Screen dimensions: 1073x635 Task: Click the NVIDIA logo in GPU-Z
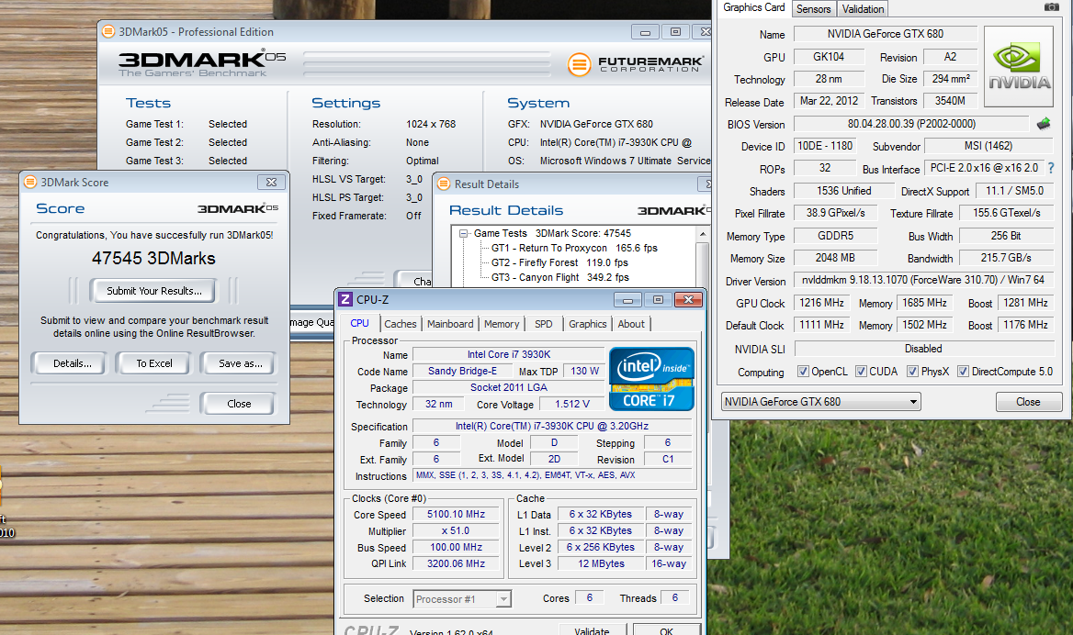click(1018, 66)
